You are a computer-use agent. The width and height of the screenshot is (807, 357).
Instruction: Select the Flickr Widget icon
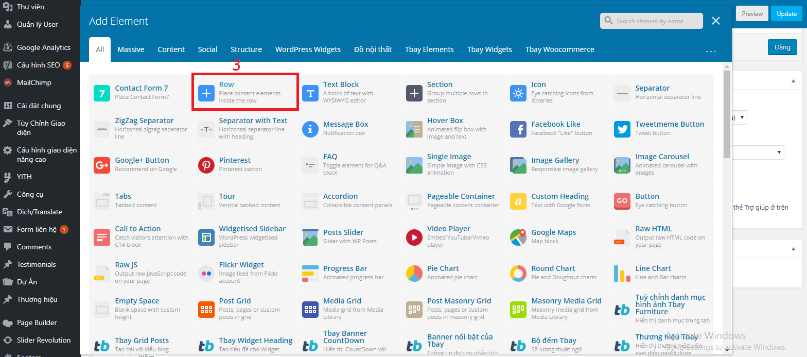click(206, 274)
